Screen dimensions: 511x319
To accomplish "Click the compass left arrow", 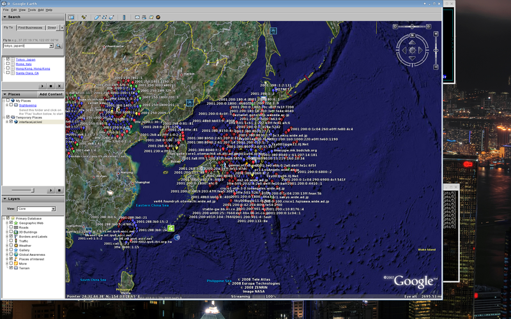I will 404,50.
